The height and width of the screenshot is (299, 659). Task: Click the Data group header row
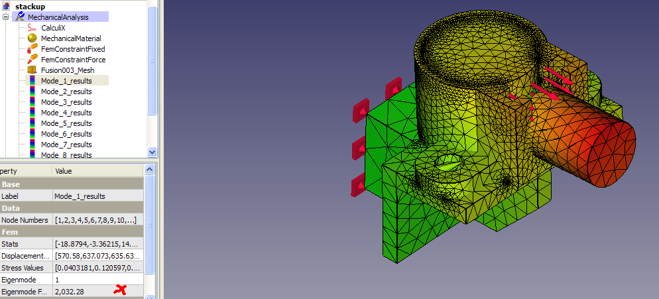tap(72, 208)
